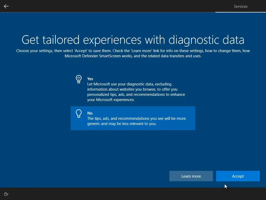Open the Ease of Access icon

(6, 194)
